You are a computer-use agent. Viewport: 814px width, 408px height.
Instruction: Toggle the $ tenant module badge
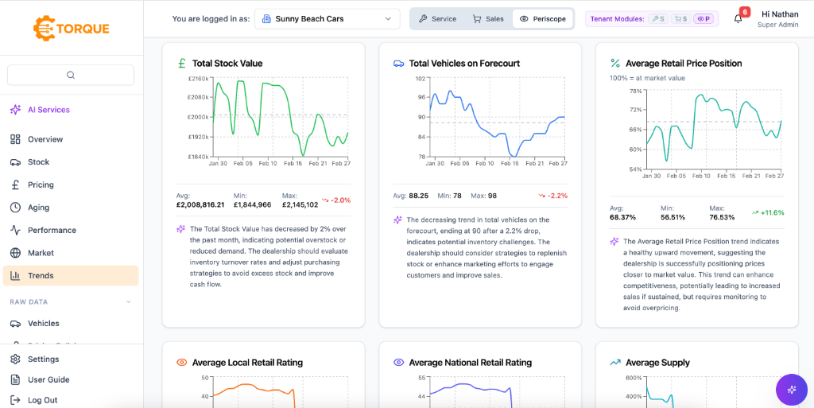[x=680, y=18]
